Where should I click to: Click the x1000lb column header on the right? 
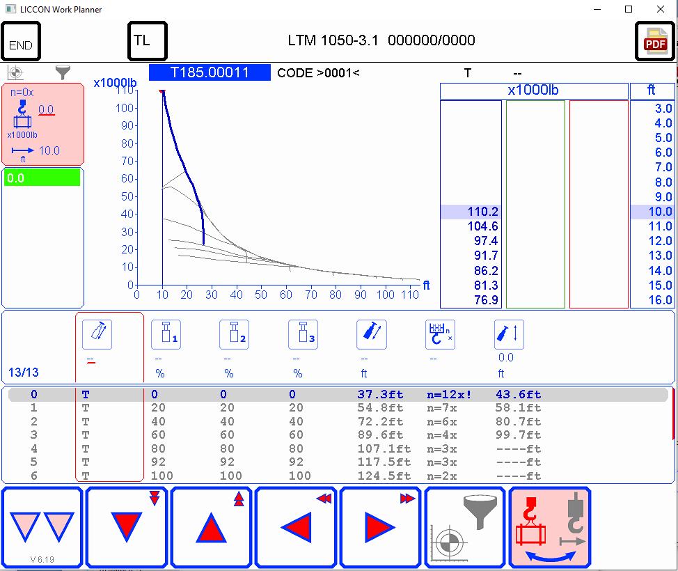(x=533, y=90)
